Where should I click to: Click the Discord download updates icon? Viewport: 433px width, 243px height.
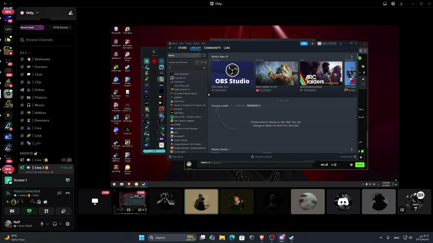(401, 4)
